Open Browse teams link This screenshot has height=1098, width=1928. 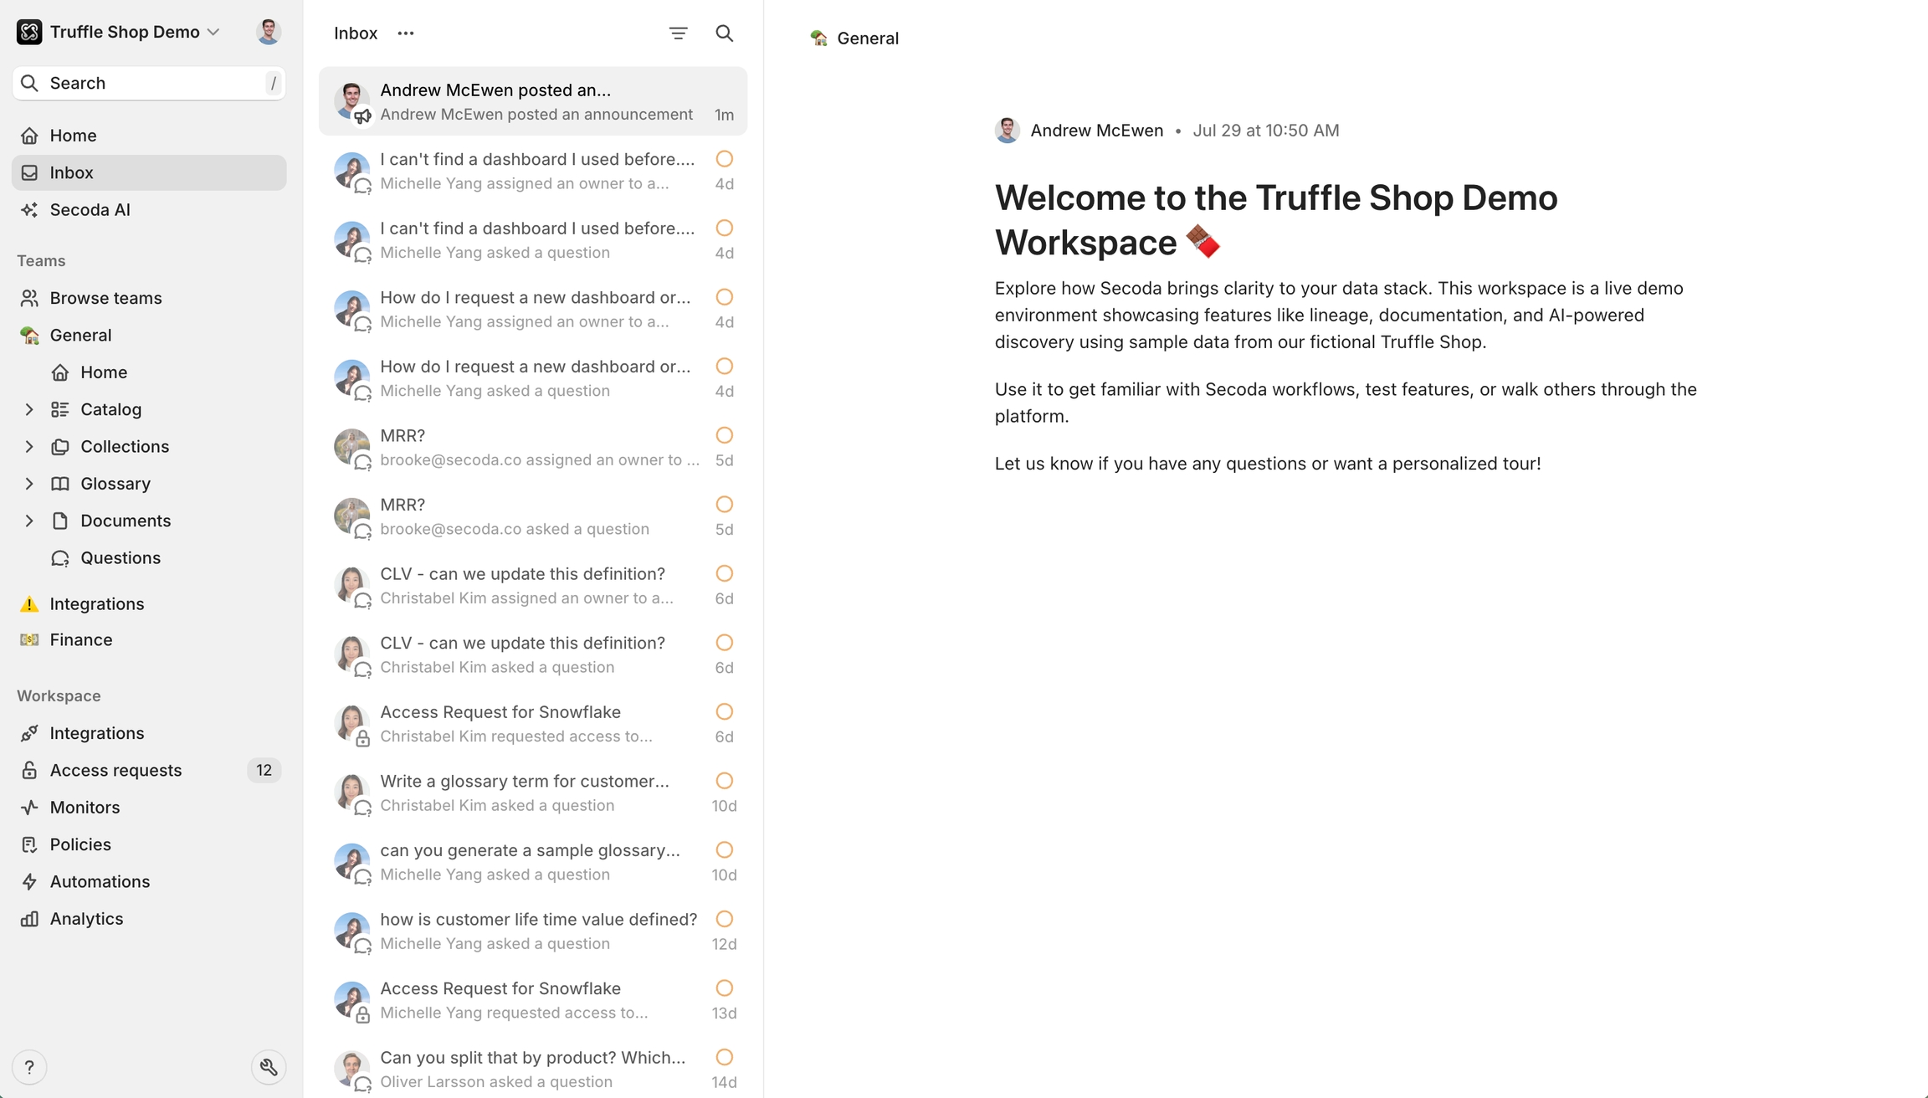[x=105, y=298]
